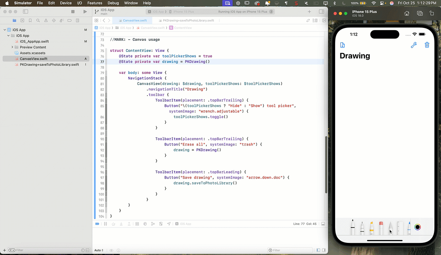
Task: Select the ruler tool in the drawing toolbar
Action: coord(400,226)
